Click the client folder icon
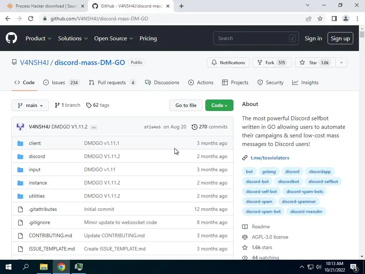The image size is (365, 274). (20, 143)
